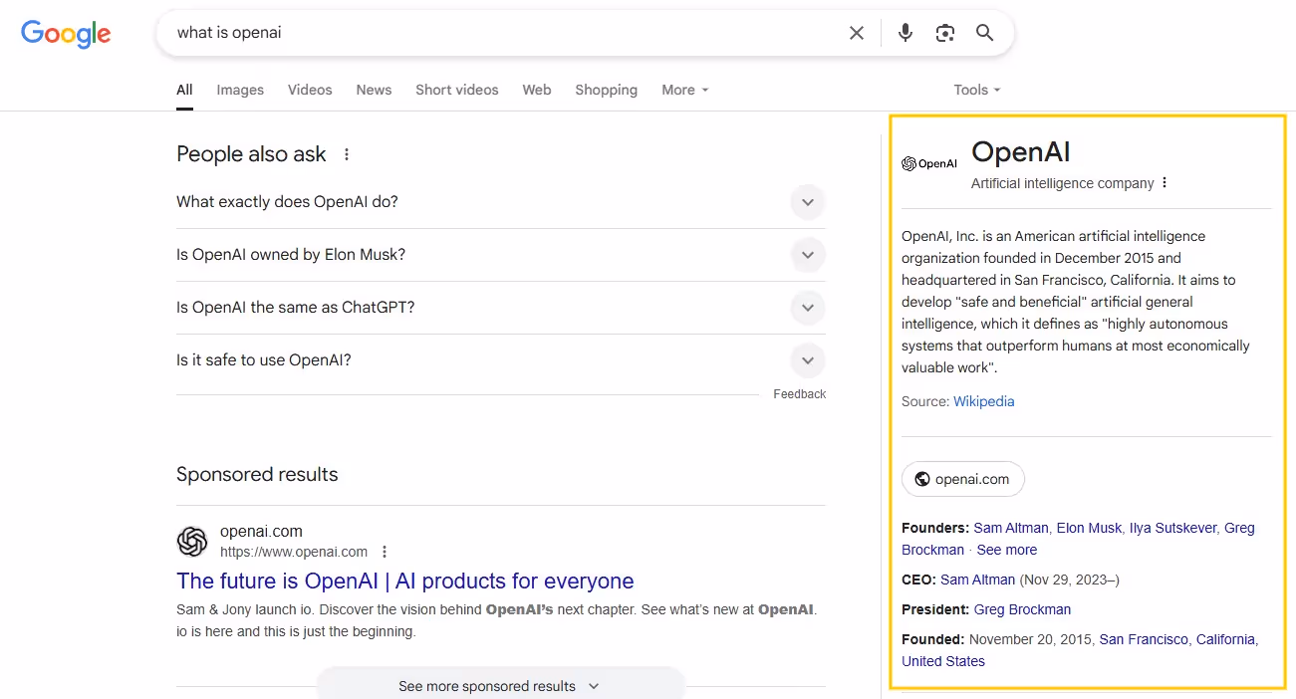The image size is (1296, 699).
Task: Open the More dropdown menu
Action: 685,90
